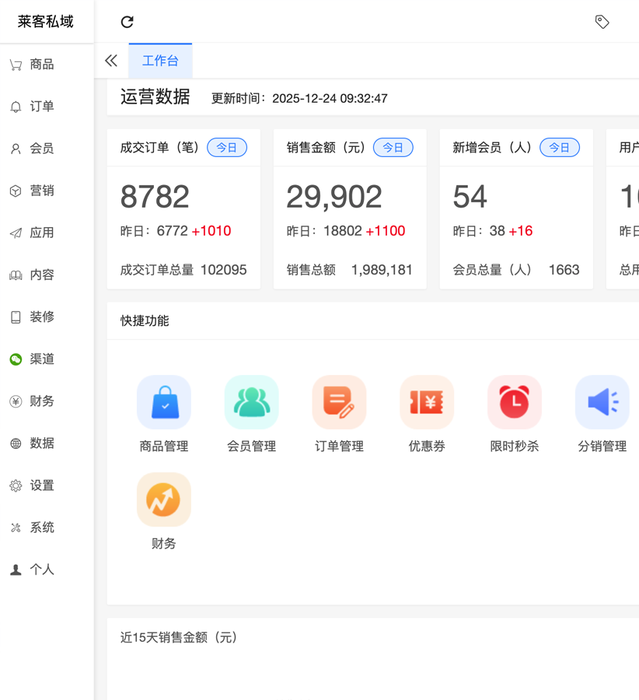Open the 商品管理 shopping bag shortcut
Image resolution: width=639 pixels, height=700 pixels.
pyautogui.click(x=163, y=402)
